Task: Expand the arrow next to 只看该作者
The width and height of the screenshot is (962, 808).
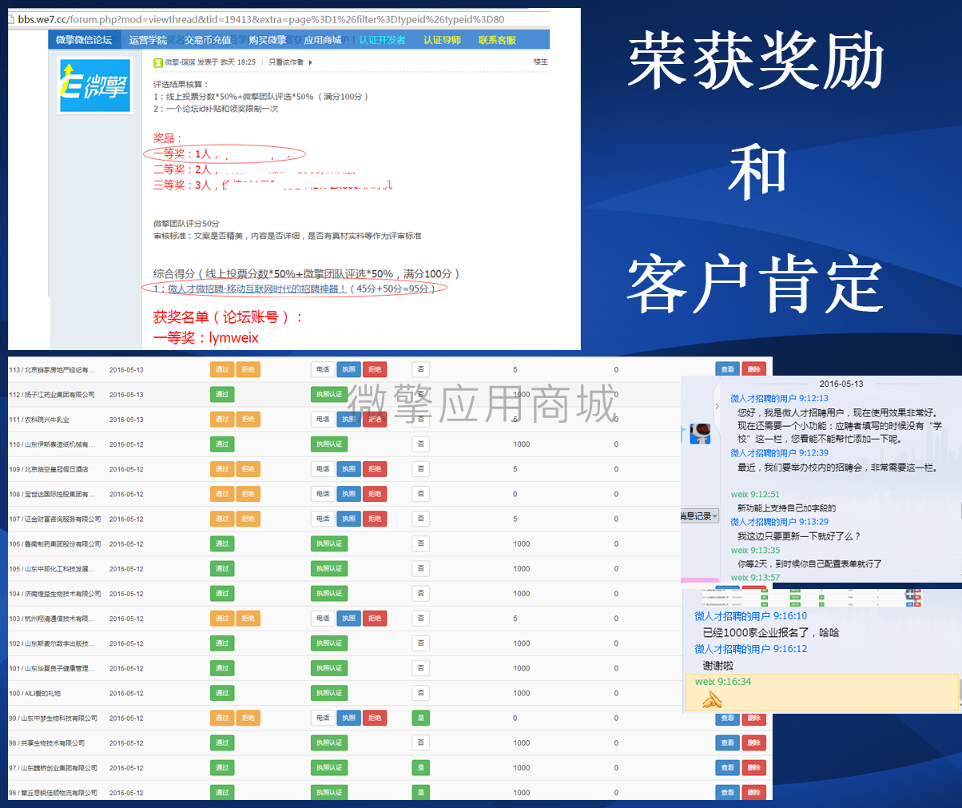Action: click(311, 61)
